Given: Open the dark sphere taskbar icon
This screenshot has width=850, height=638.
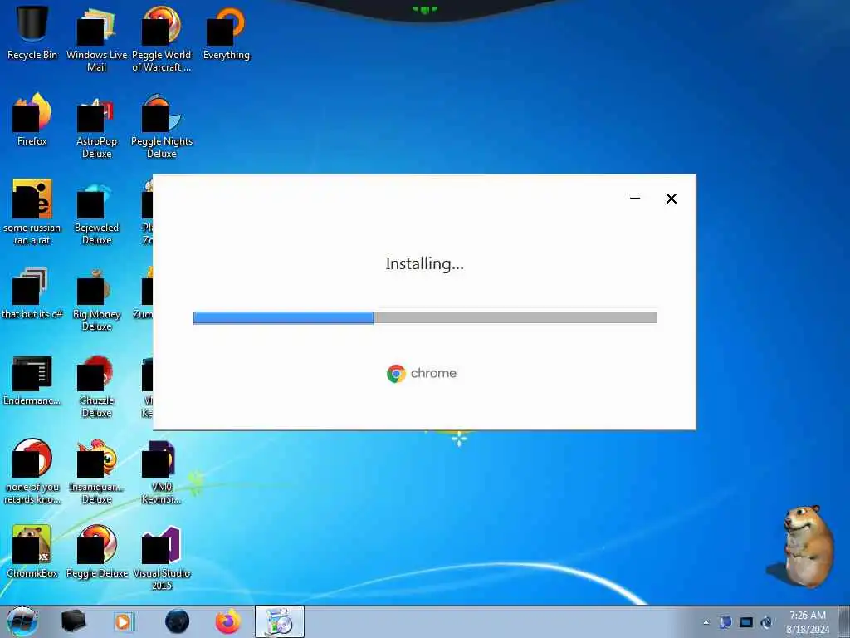Looking at the screenshot, I should tap(178, 621).
